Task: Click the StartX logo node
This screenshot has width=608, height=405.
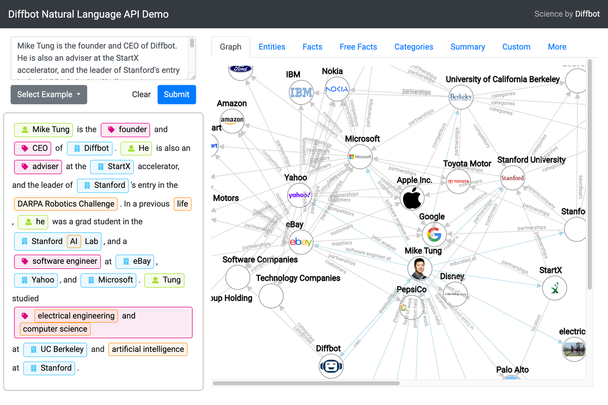Action: pos(555,288)
